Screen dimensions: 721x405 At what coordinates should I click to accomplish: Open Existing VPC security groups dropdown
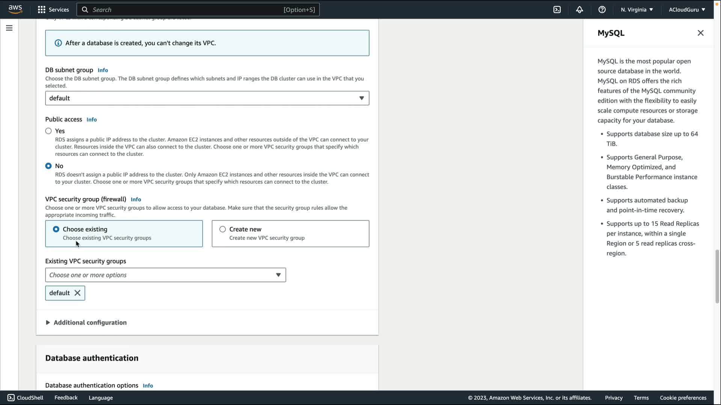pyautogui.click(x=165, y=275)
